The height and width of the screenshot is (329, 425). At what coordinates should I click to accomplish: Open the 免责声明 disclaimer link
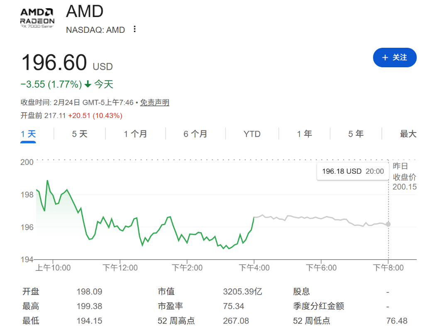click(154, 103)
